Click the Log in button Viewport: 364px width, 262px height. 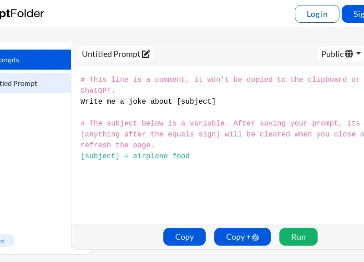coord(317,14)
